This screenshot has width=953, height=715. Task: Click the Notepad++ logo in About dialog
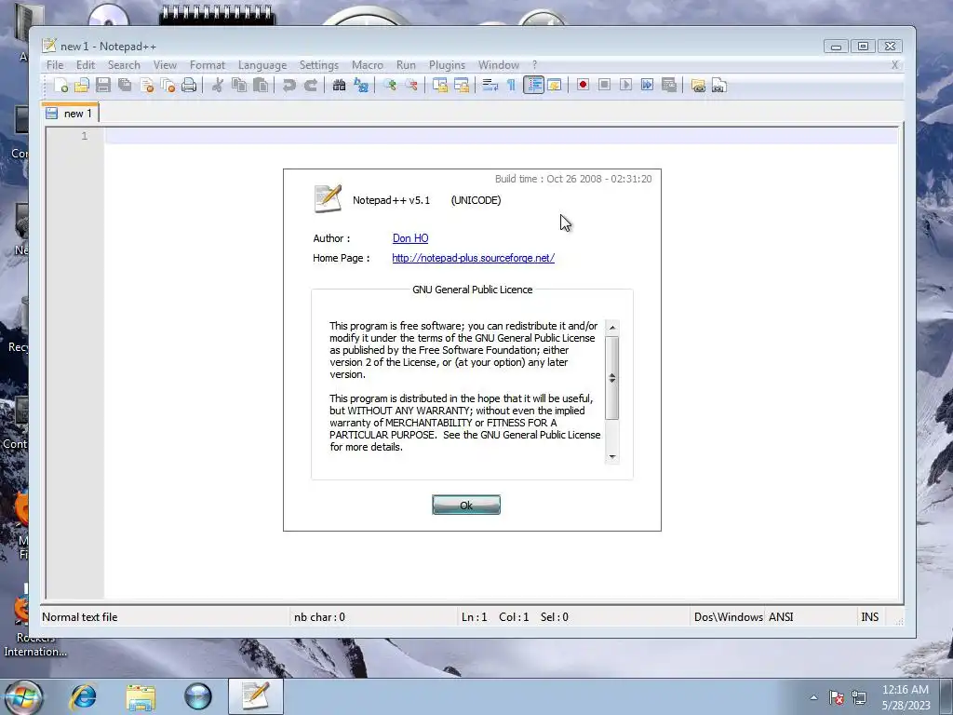click(x=328, y=199)
